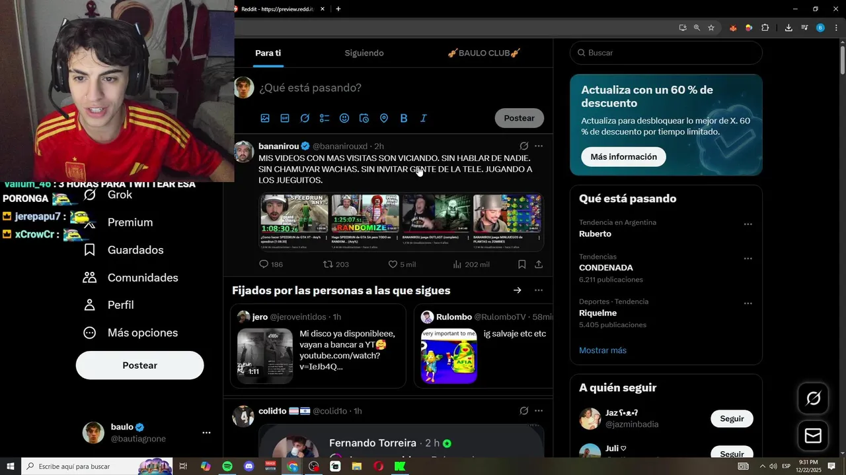Open Discord from the Windows taskbar
Viewport: 846px width, 475px height.
coord(249,466)
